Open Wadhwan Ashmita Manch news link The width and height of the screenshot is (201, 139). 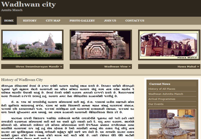[165, 94]
